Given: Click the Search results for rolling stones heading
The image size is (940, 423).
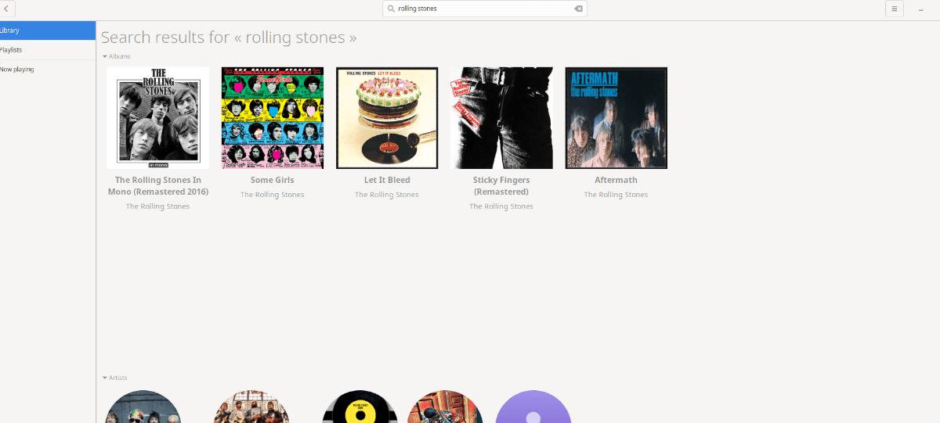Looking at the screenshot, I should tap(229, 37).
